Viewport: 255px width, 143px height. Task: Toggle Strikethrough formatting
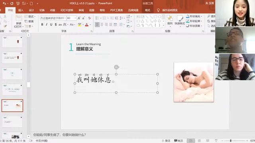[x=60, y=25]
